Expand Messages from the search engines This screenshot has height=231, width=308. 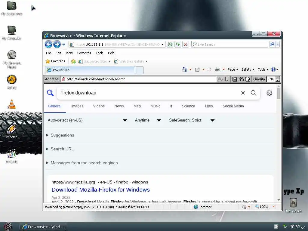(82, 163)
